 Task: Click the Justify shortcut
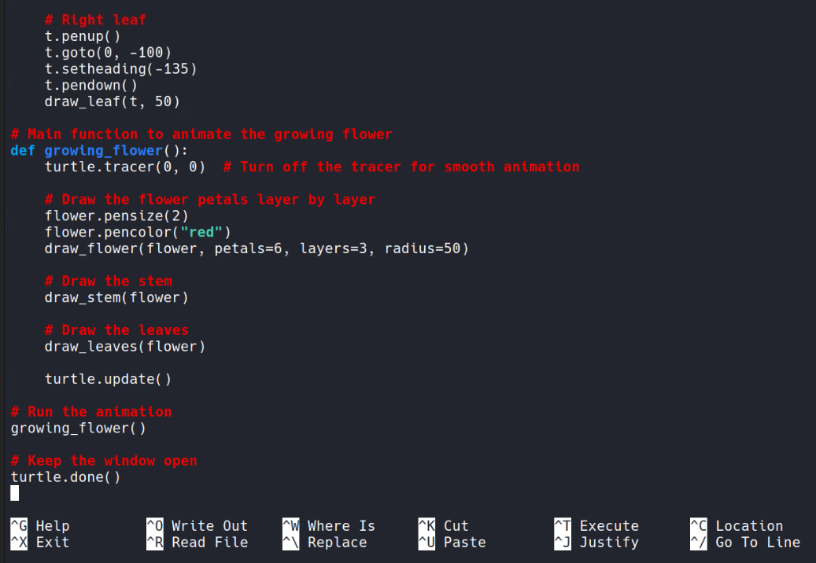click(609, 543)
